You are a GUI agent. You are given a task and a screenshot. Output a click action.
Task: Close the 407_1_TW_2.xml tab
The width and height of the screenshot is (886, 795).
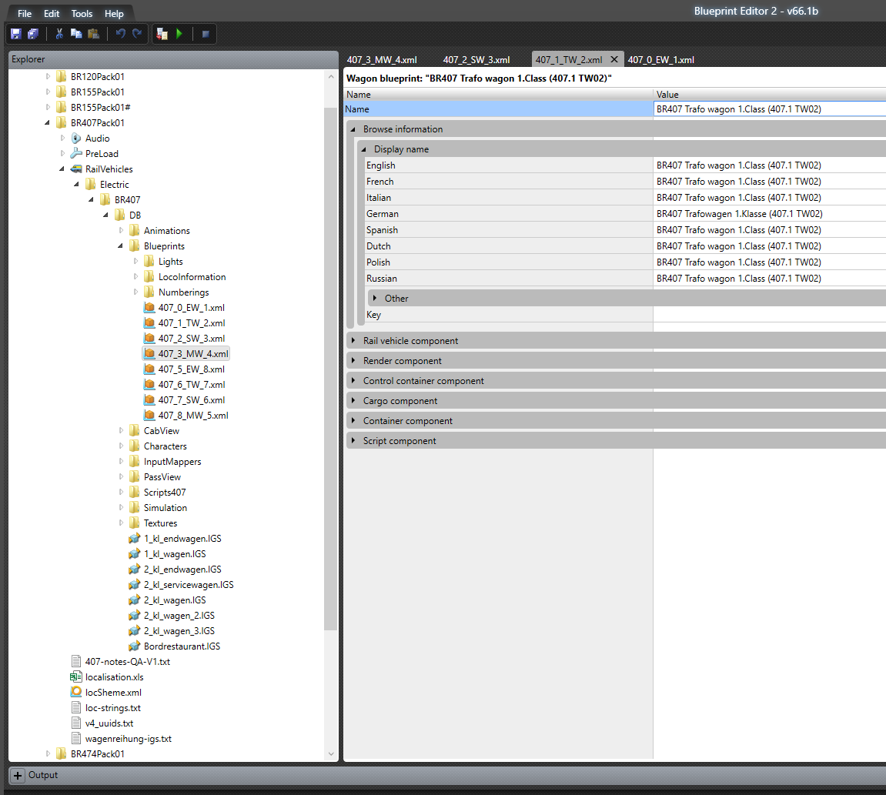coord(614,60)
